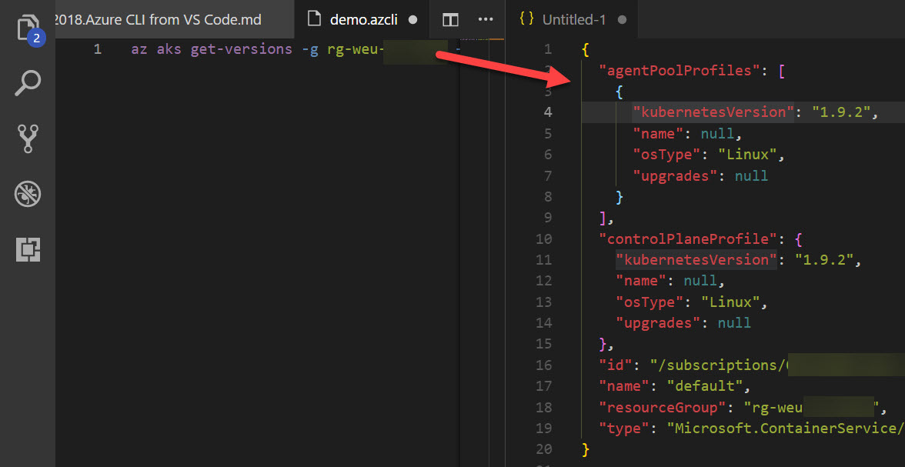Image resolution: width=905 pixels, height=467 pixels.
Task: Open the Extensions view
Action: (28, 249)
